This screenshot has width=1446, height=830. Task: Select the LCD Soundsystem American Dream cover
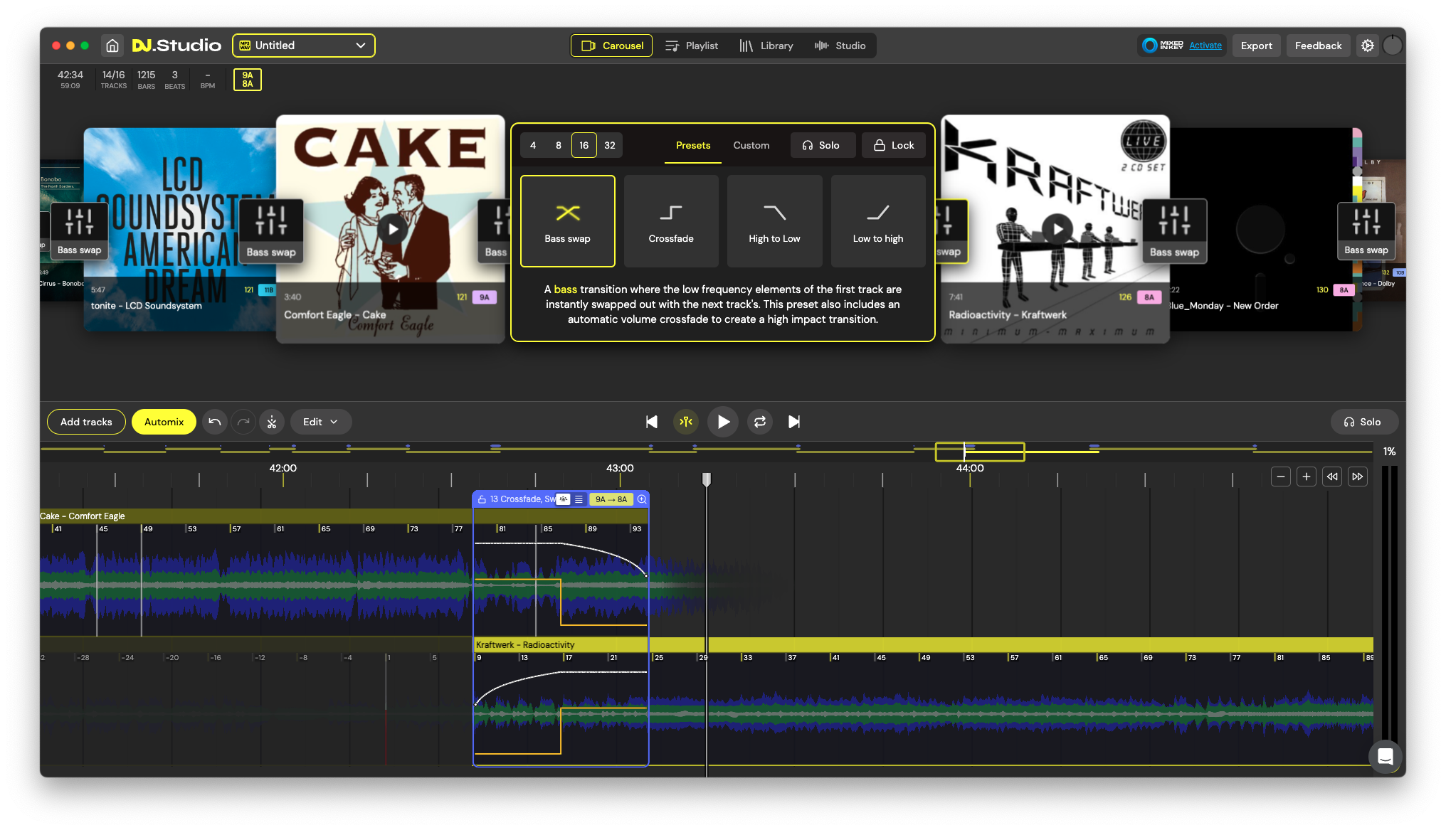[x=179, y=229]
